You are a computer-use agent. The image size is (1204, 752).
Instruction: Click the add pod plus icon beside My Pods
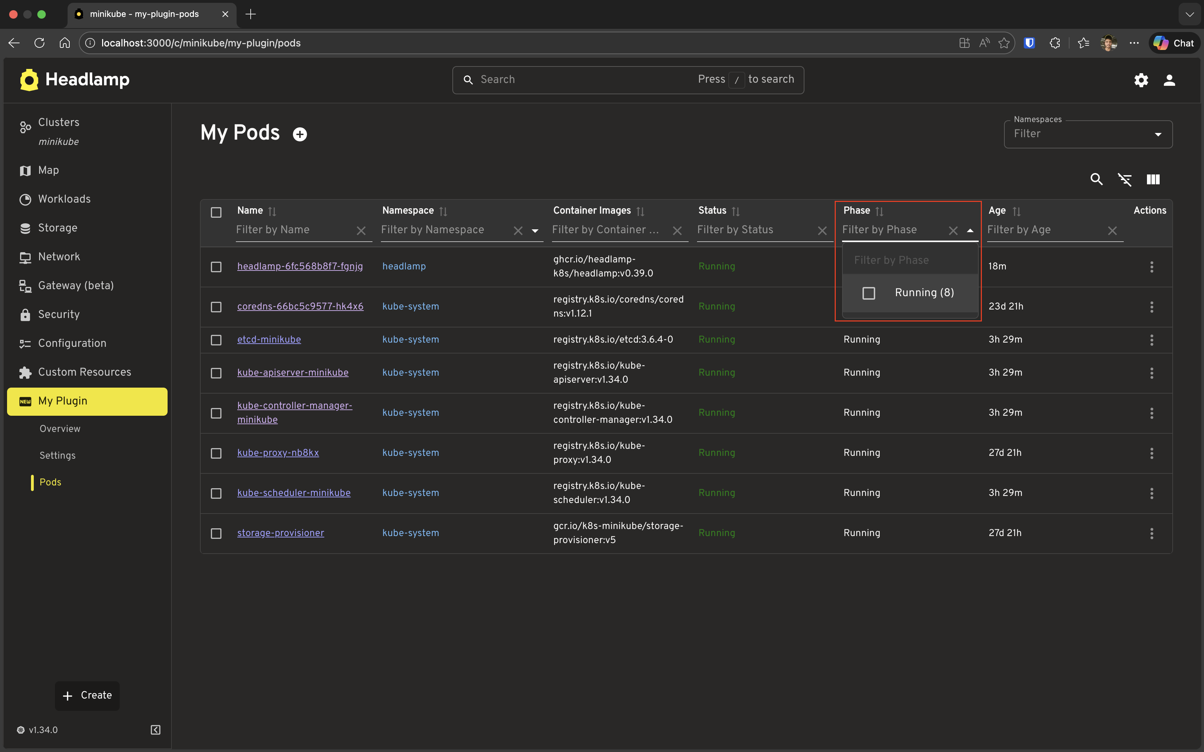(300, 134)
